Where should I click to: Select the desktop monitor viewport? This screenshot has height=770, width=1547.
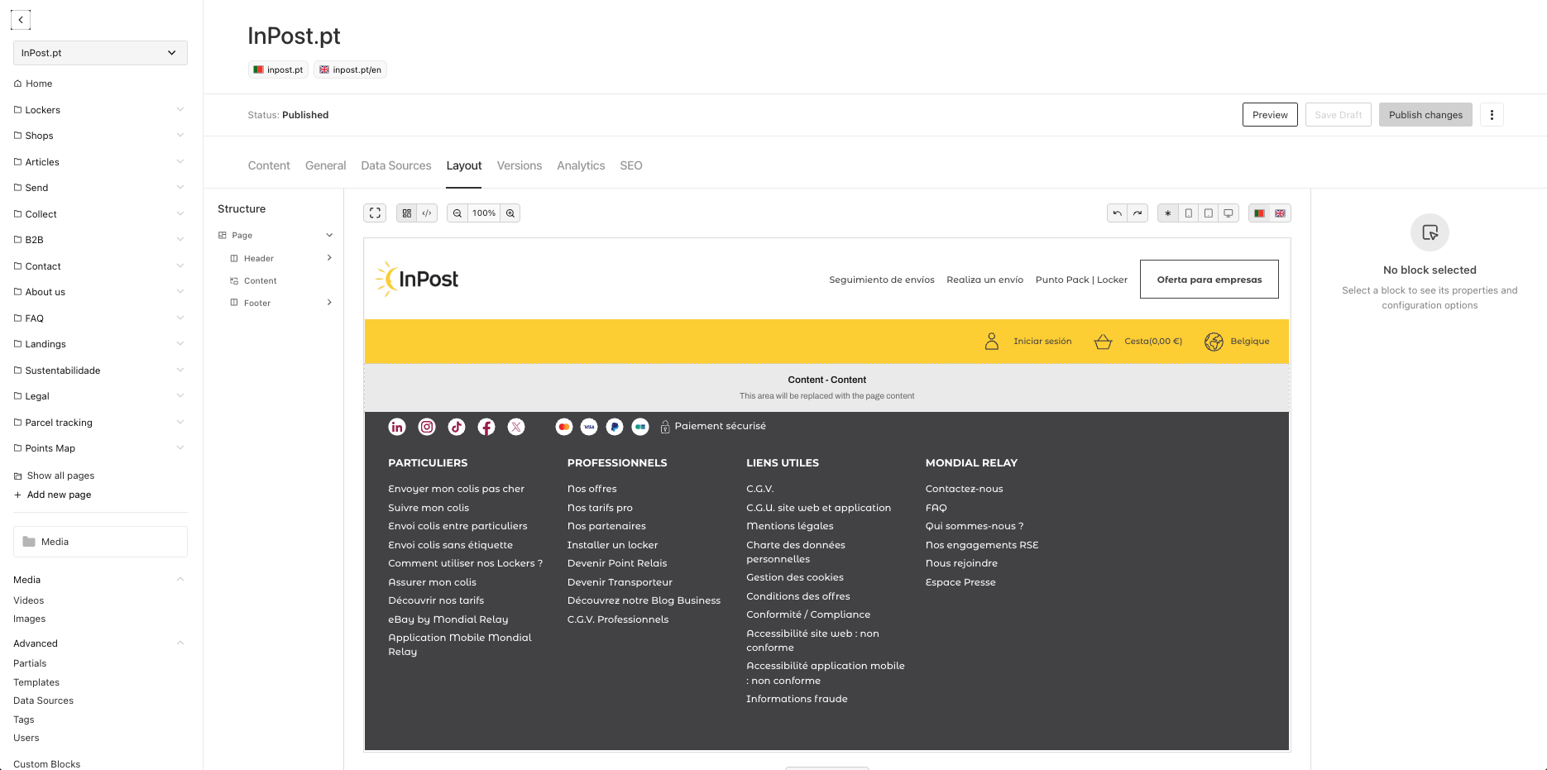point(1228,213)
